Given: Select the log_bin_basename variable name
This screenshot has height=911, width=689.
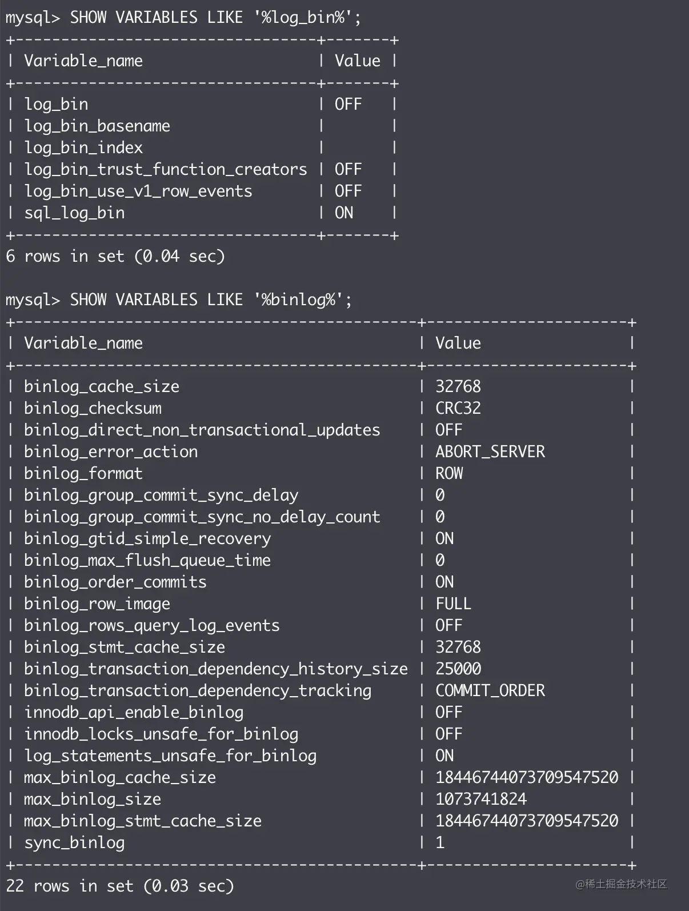Looking at the screenshot, I should click(97, 126).
